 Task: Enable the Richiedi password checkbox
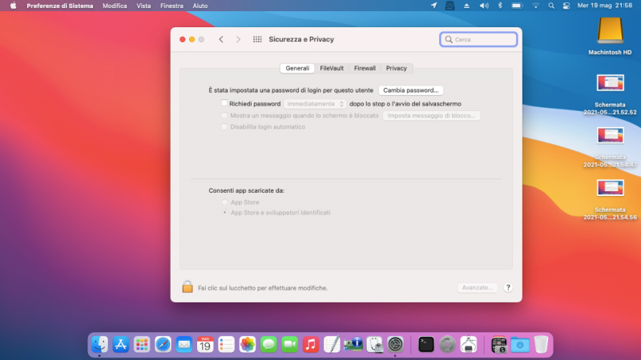(x=224, y=103)
